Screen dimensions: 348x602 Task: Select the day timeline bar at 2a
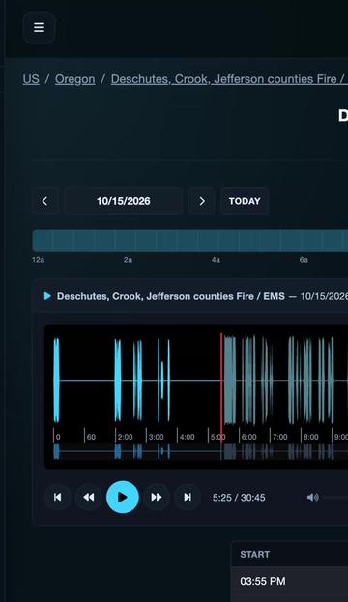coord(128,241)
